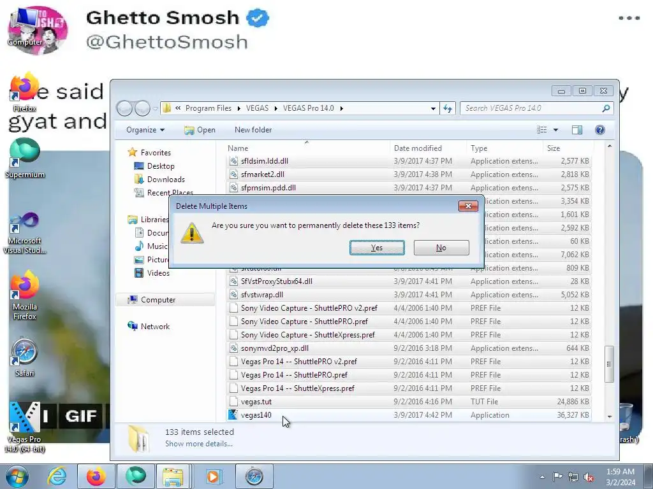Toggle the preview pane icon
Viewport: 653px width, 489px height.
tap(576, 130)
